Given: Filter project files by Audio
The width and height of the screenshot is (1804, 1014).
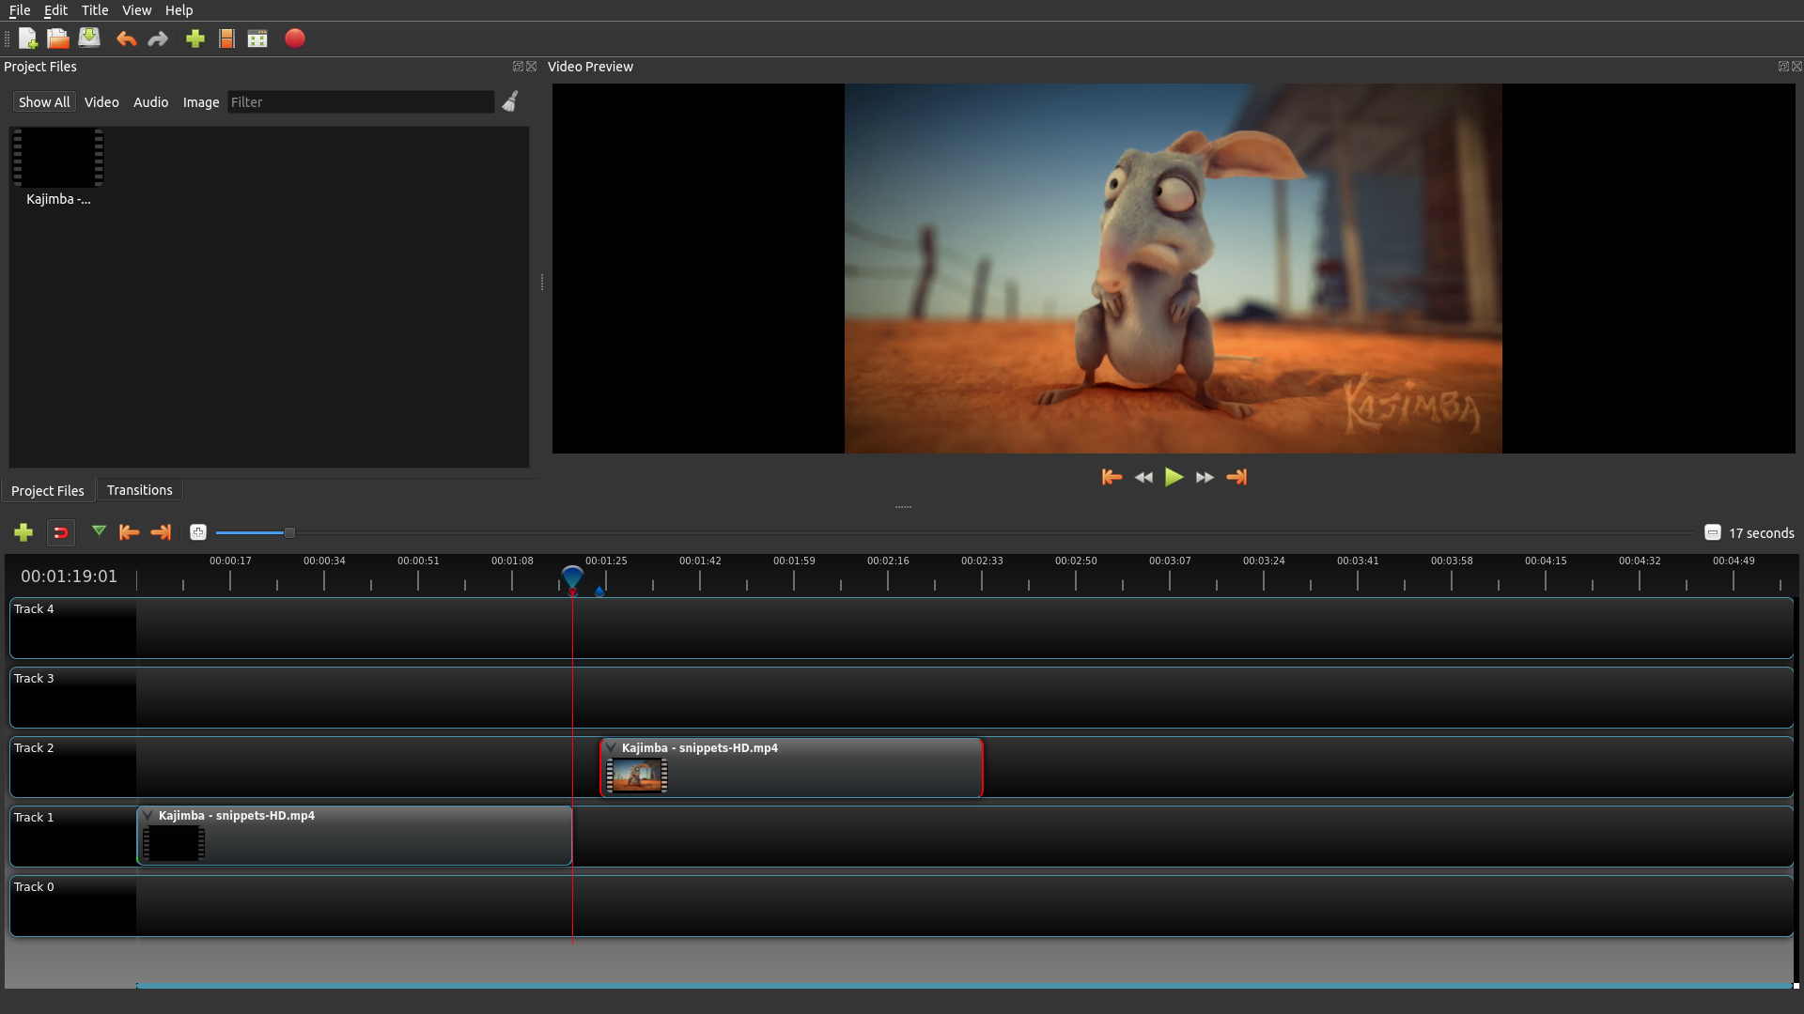Looking at the screenshot, I should coord(150,102).
